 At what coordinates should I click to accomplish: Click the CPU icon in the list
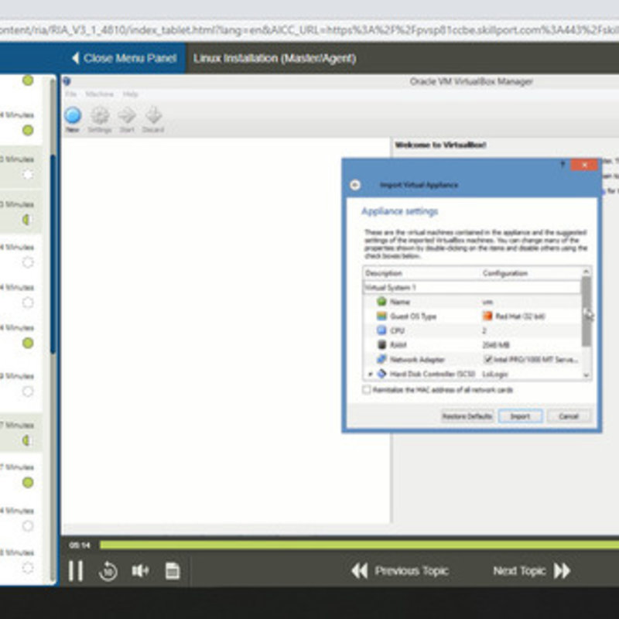(381, 330)
